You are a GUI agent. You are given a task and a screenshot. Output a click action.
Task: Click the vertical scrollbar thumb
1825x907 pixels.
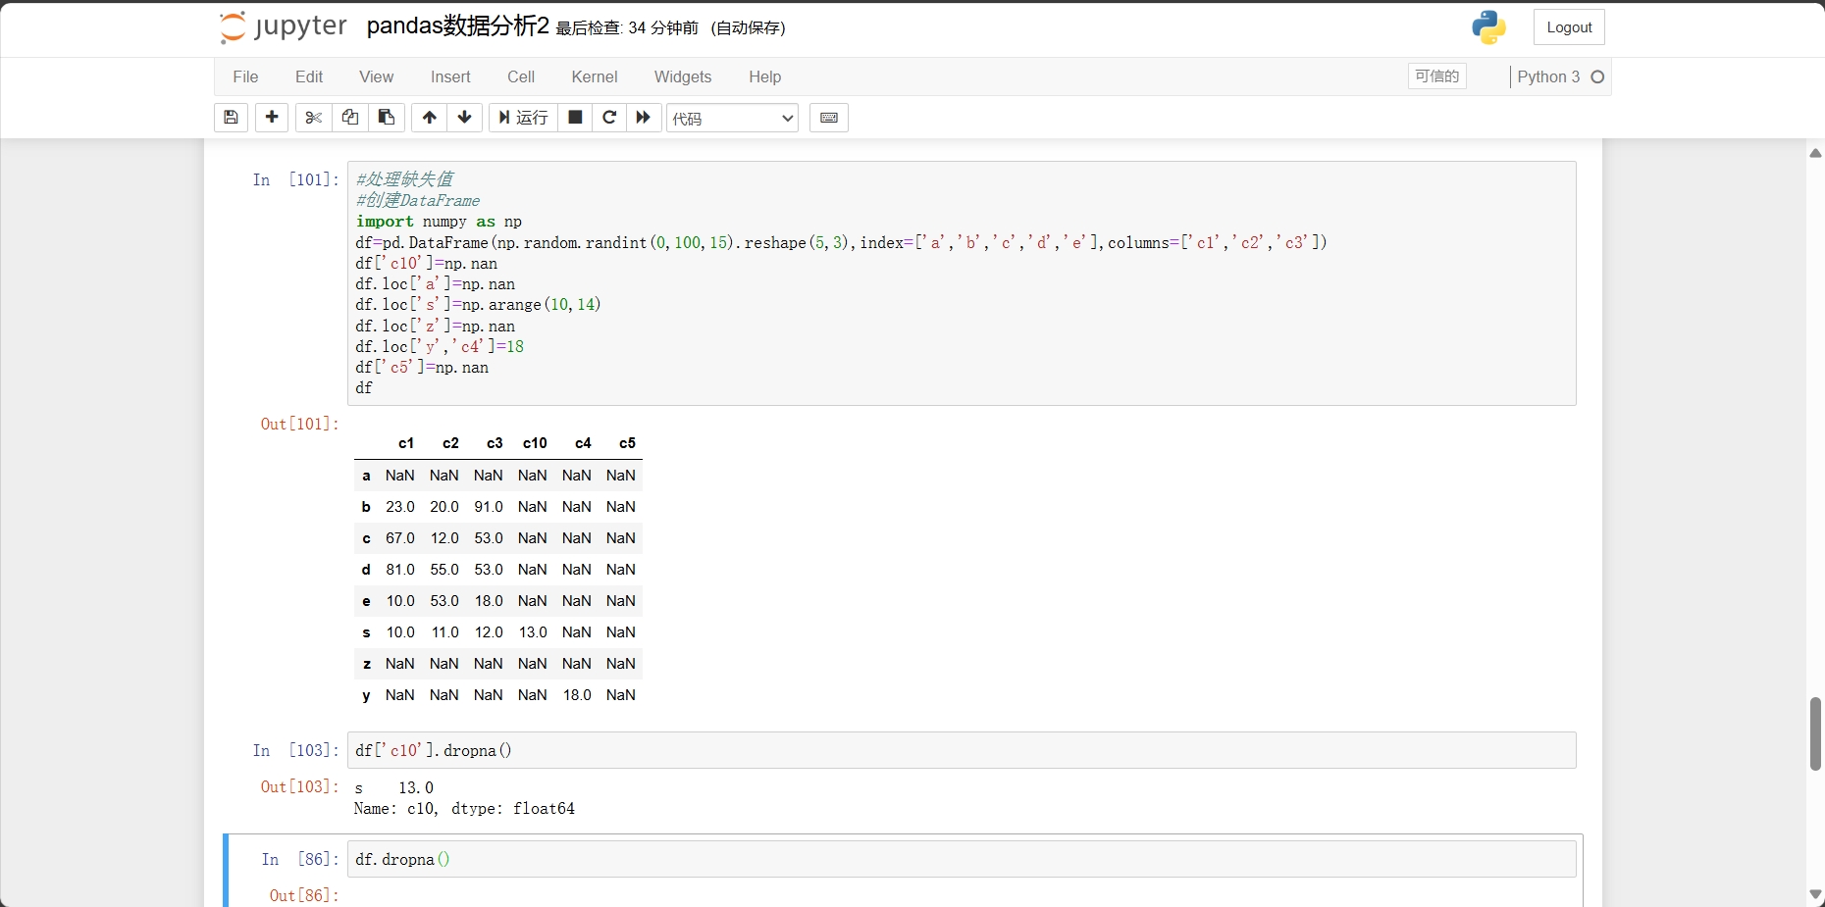(x=1815, y=733)
